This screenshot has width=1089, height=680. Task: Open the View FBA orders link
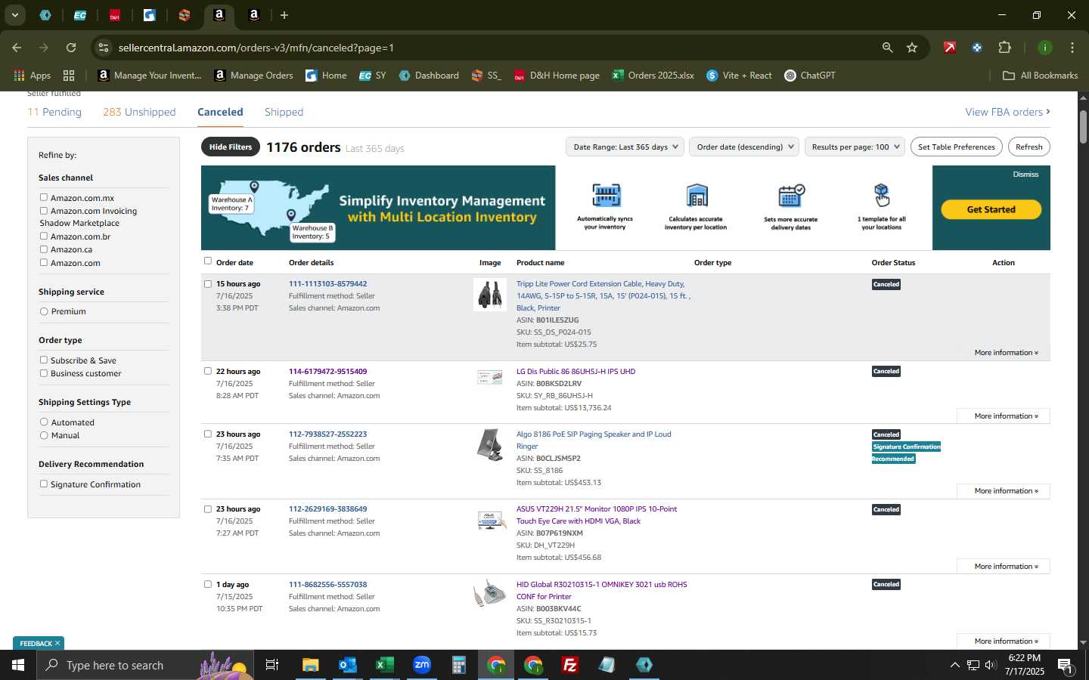[x=1007, y=112]
